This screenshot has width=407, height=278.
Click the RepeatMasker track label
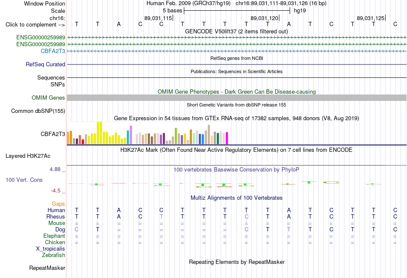click(x=47, y=268)
